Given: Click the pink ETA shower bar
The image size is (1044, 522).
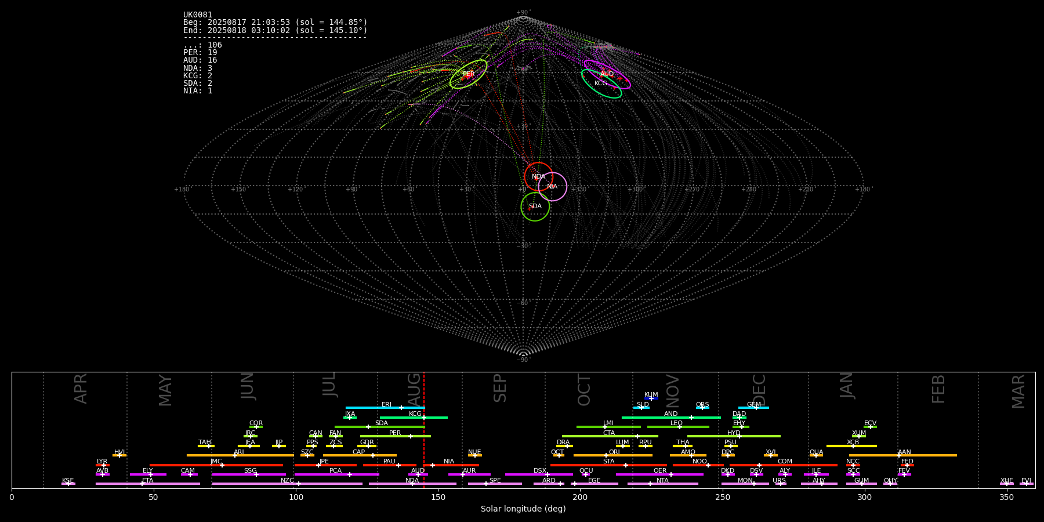Looking at the screenshot, I should click(x=148, y=484).
